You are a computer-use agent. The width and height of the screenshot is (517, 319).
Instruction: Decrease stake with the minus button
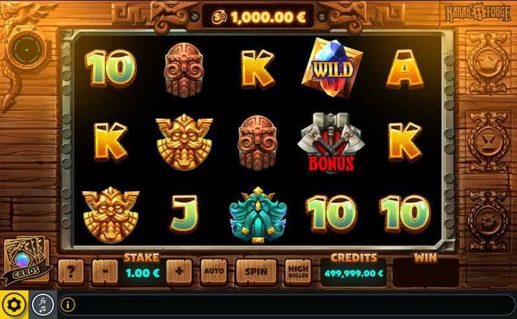105,272
